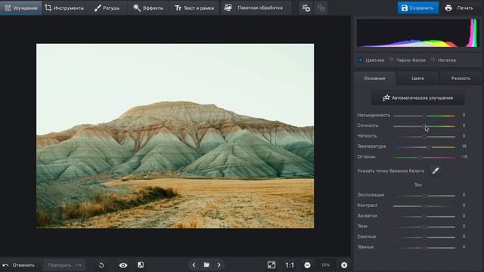Click the zoom percentage field

(x=326, y=265)
